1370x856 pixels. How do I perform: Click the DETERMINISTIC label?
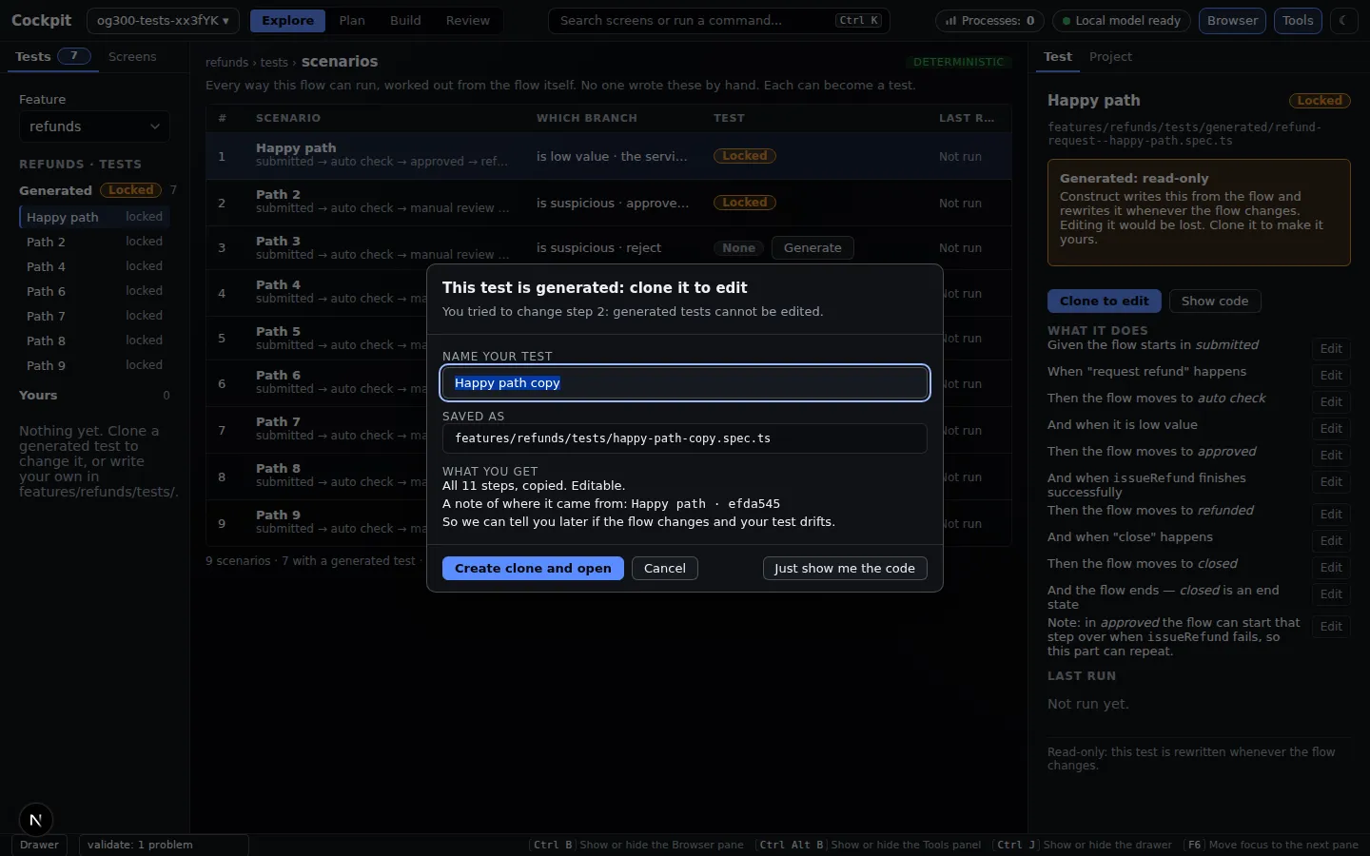coord(958,62)
